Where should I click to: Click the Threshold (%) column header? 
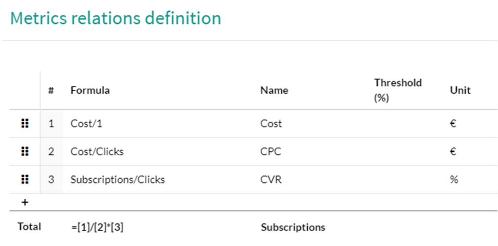point(398,90)
